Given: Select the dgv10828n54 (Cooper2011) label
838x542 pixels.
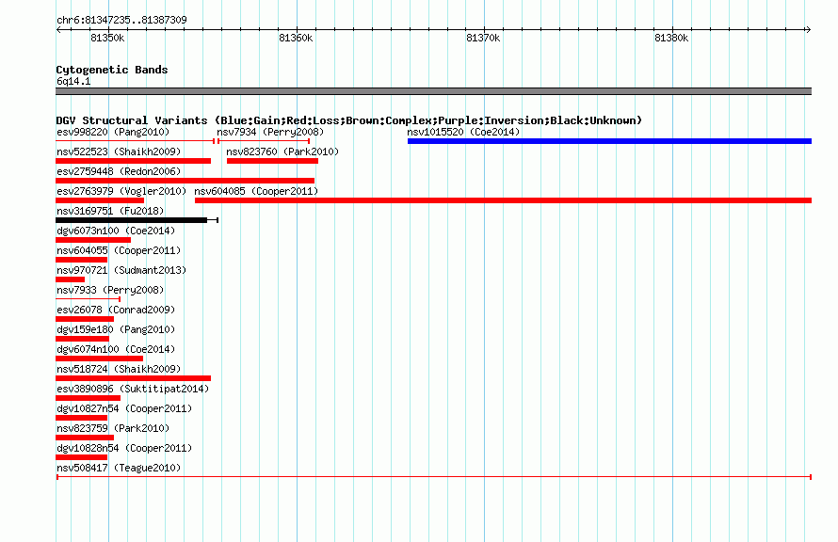Looking at the screenshot, I should pyautogui.click(x=124, y=448).
